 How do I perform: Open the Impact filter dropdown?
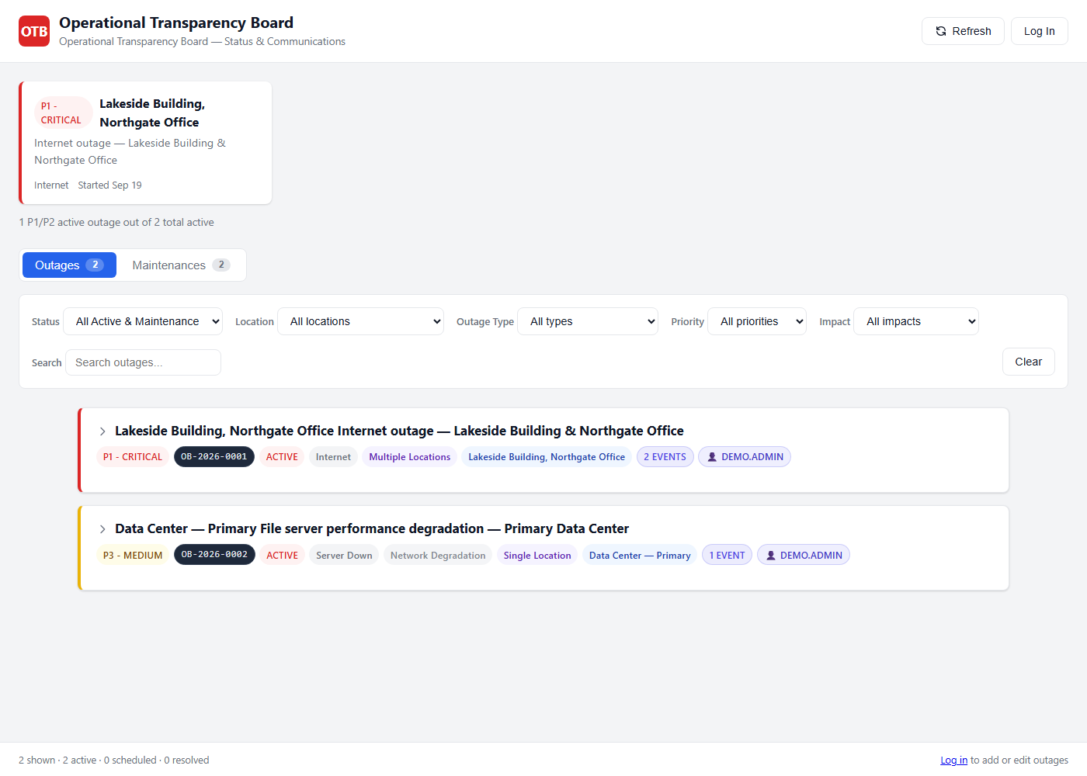pos(916,321)
